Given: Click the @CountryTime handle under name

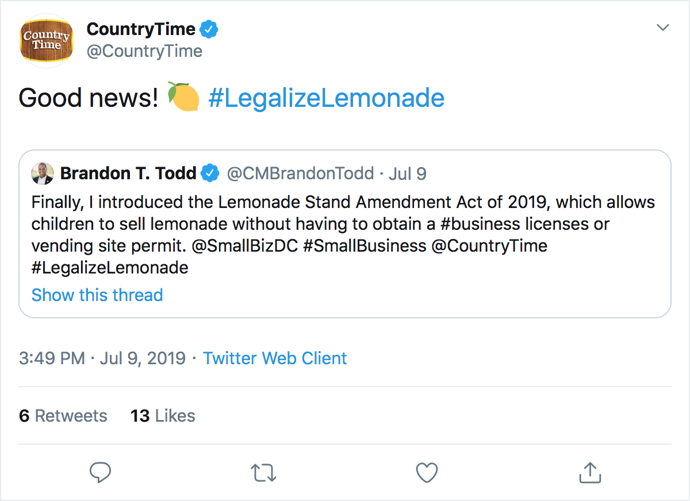Looking at the screenshot, I should [144, 51].
